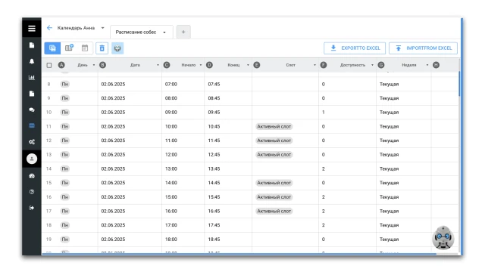This screenshot has width=485, height=272.
Task: Click the bell notifications icon in sidebar
Action: pyautogui.click(x=32, y=61)
